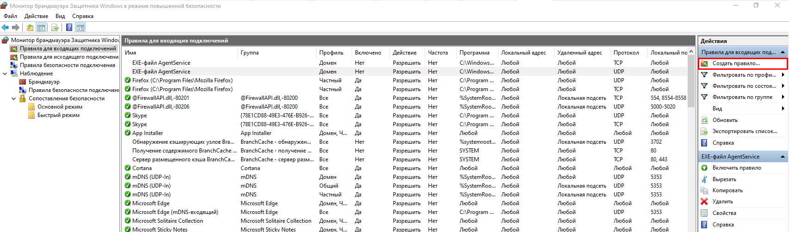Click the Back arrow in the toolbar
The height and width of the screenshot is (232, 789).
6,28
